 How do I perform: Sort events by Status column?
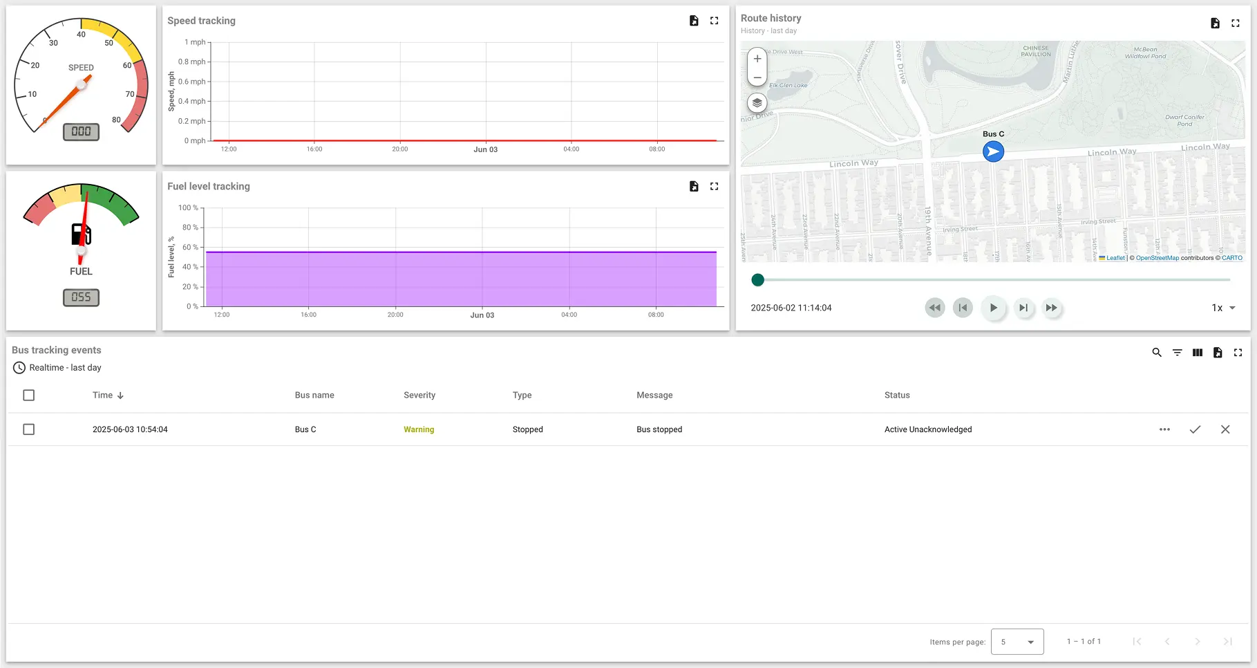pos(897,396)
